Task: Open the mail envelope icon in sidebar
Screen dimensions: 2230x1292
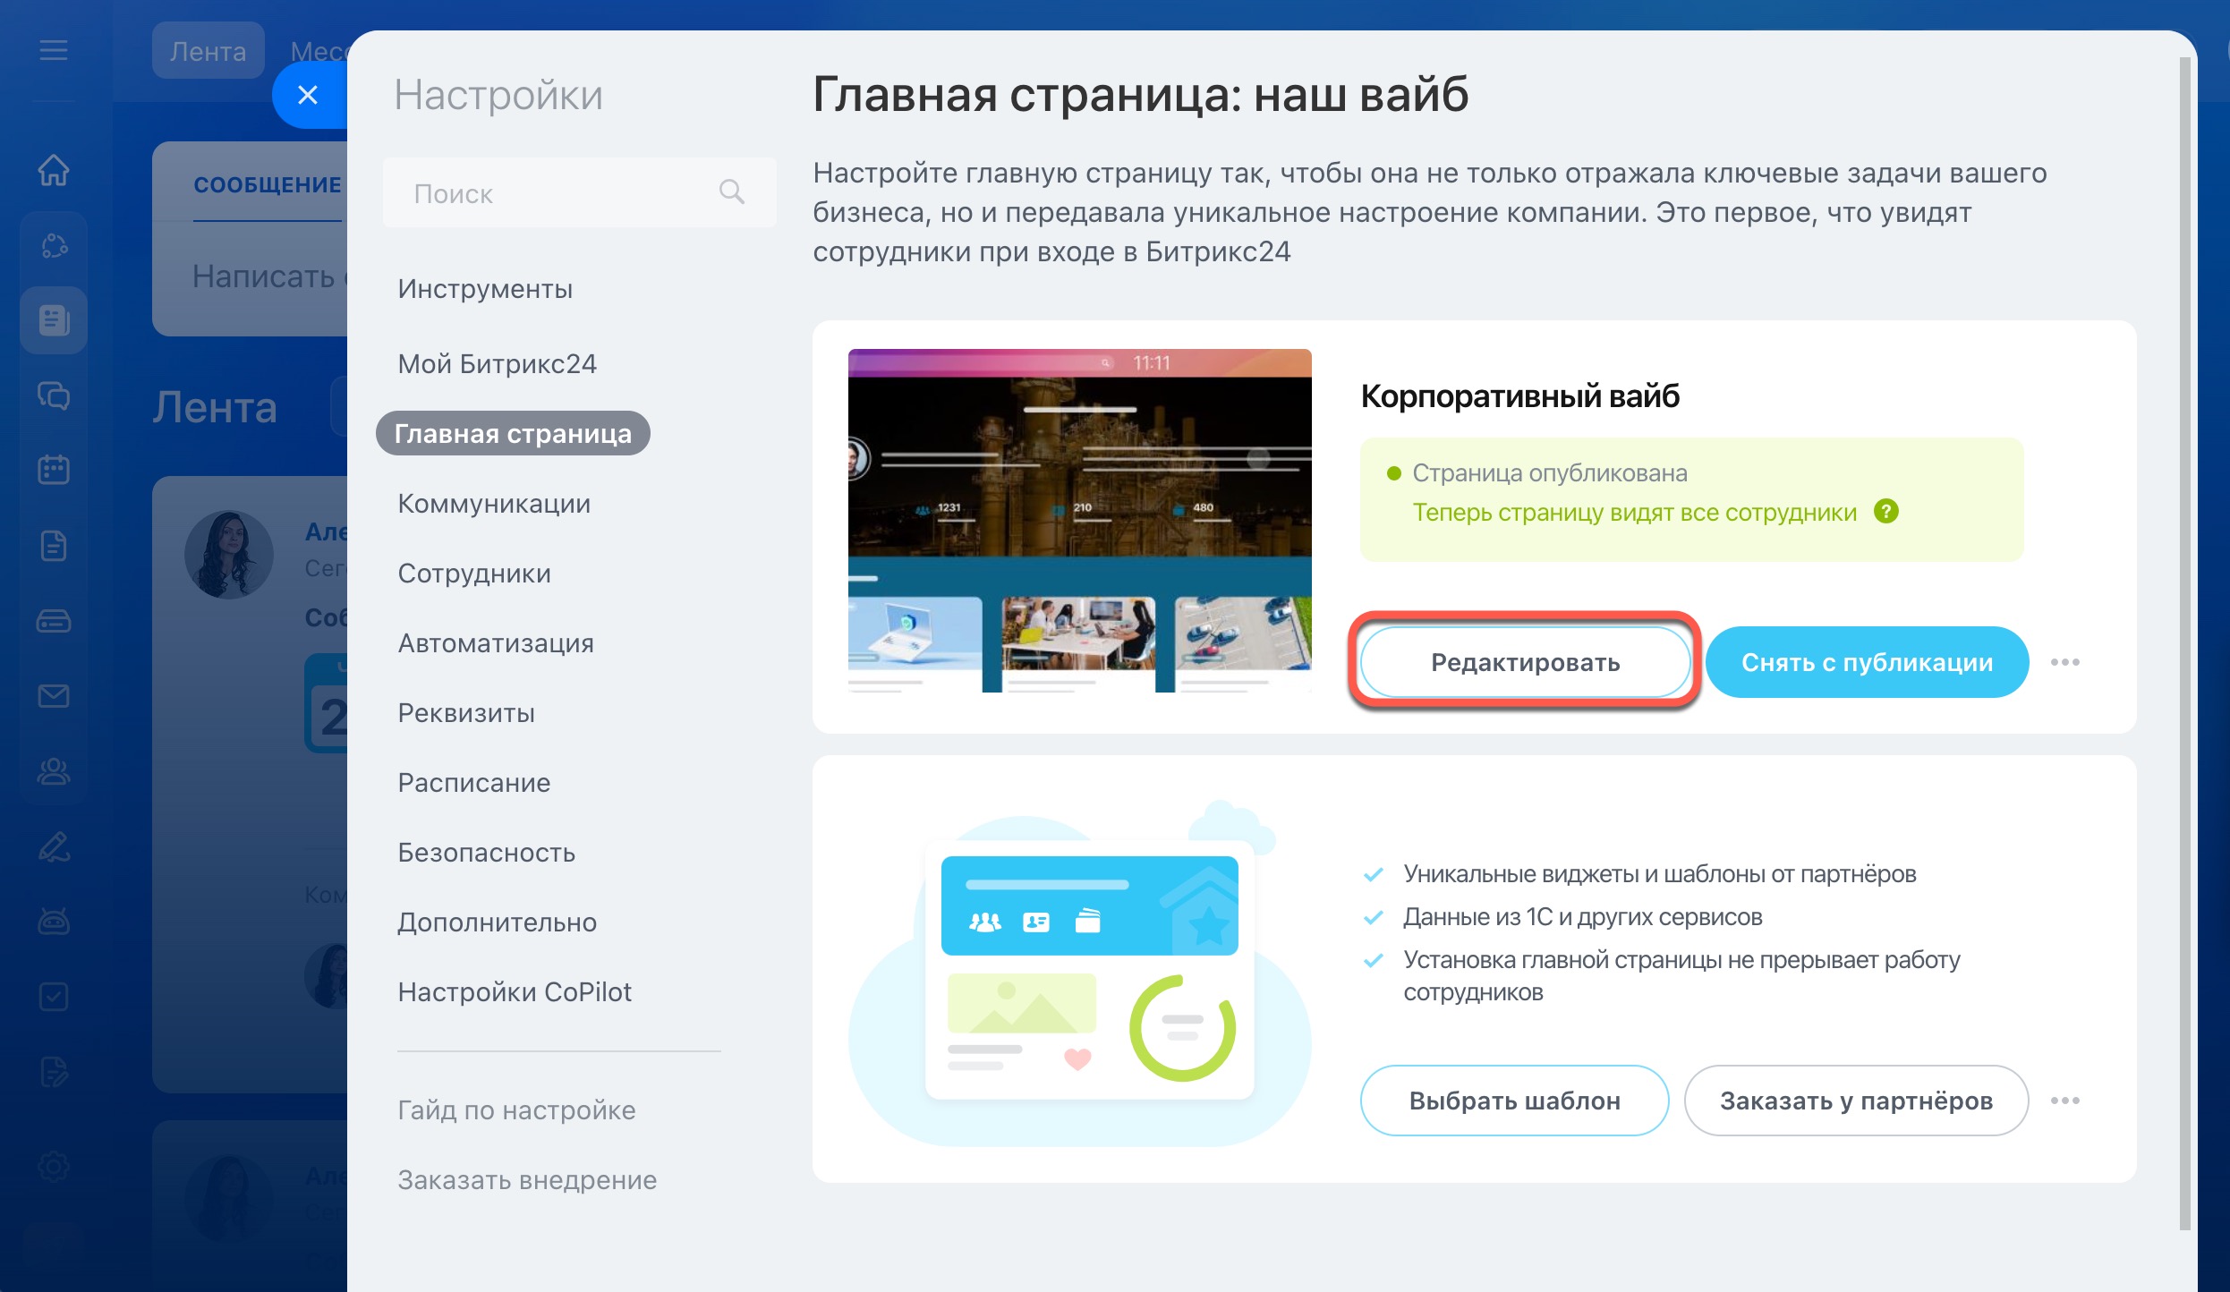Action: 54,695
